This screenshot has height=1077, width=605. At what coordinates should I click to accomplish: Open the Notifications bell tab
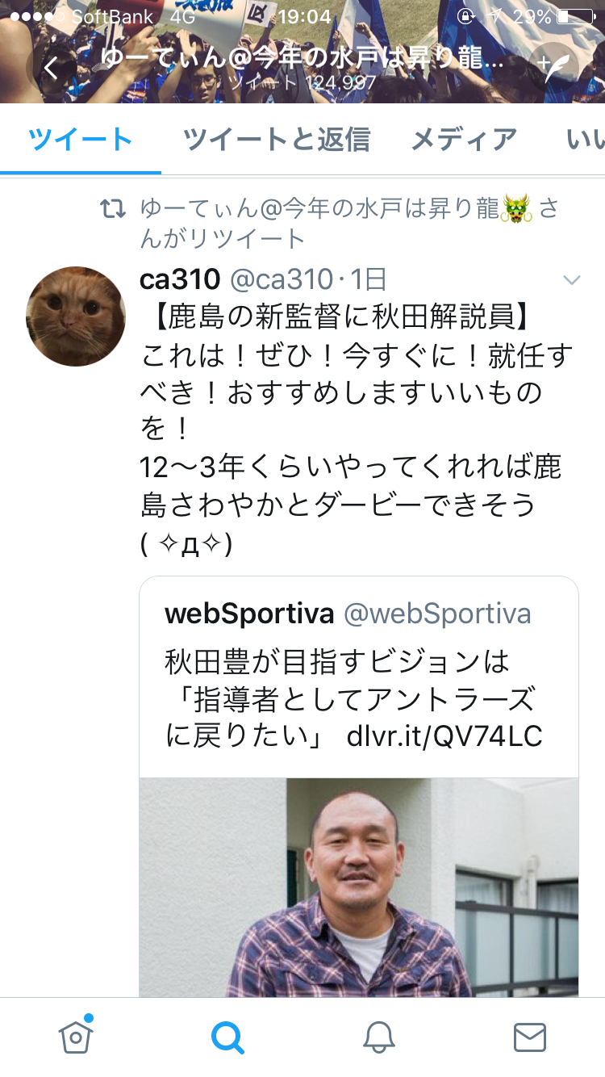click(x=378, y=1037)
